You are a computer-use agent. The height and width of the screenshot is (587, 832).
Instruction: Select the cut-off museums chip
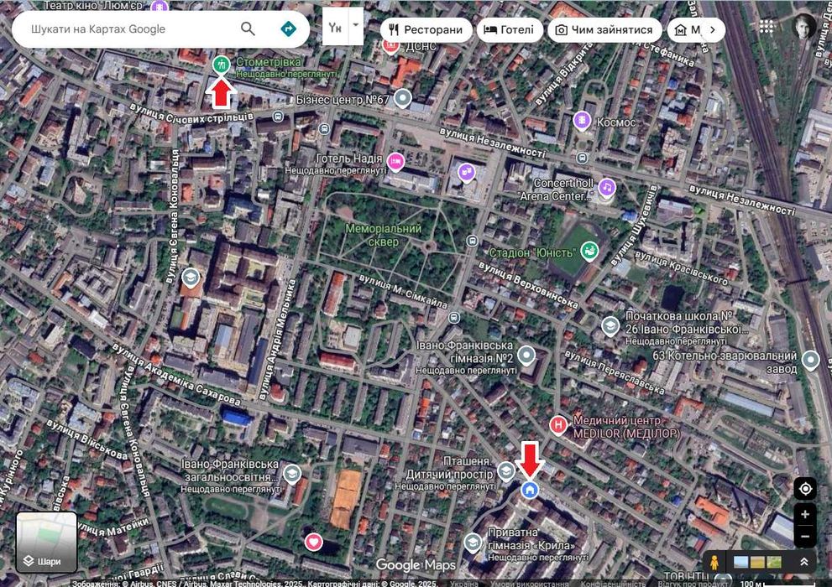686,29
